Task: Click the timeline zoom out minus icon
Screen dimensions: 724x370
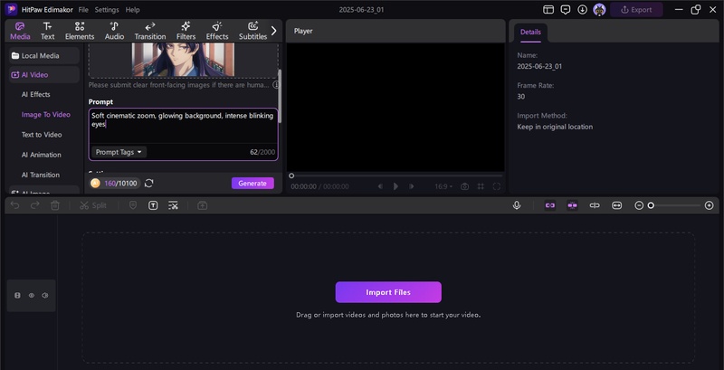Action: click(639, 205)
